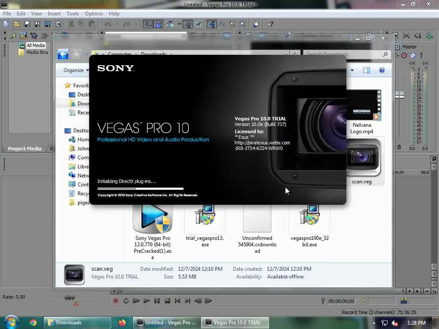439x329 pixels.
Task: Toggle Ignore Event Grouping button
Action: (198, 24)
